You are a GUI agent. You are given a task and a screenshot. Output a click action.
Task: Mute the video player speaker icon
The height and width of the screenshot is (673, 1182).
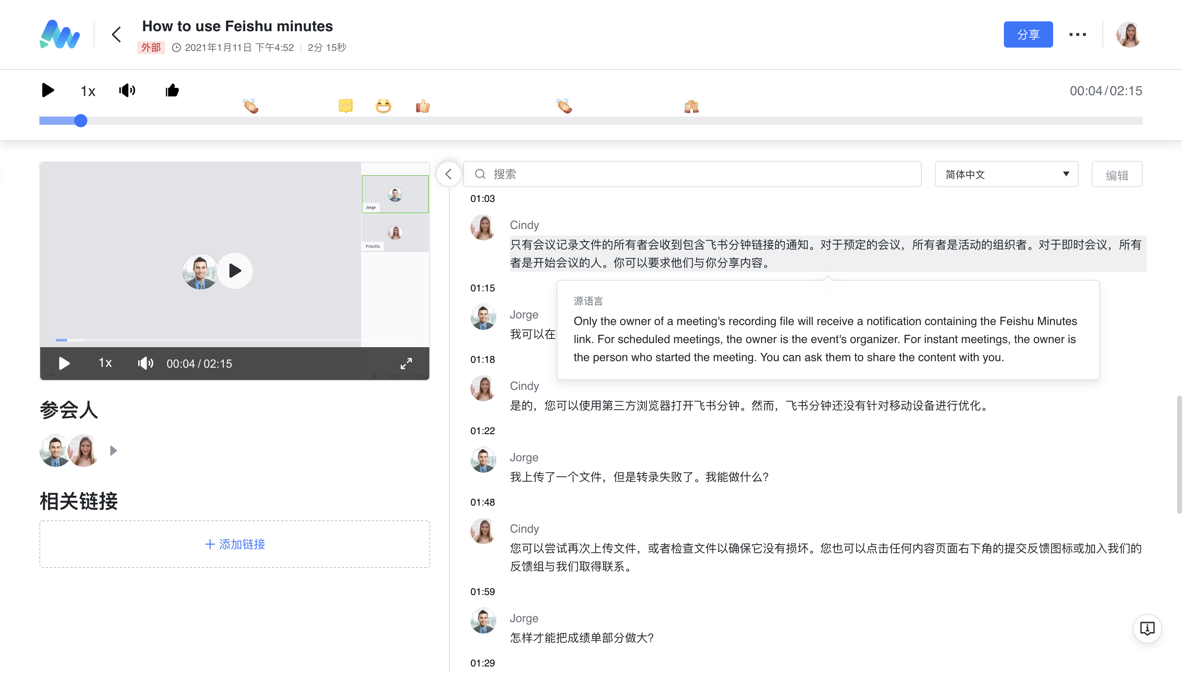(146, 363)
